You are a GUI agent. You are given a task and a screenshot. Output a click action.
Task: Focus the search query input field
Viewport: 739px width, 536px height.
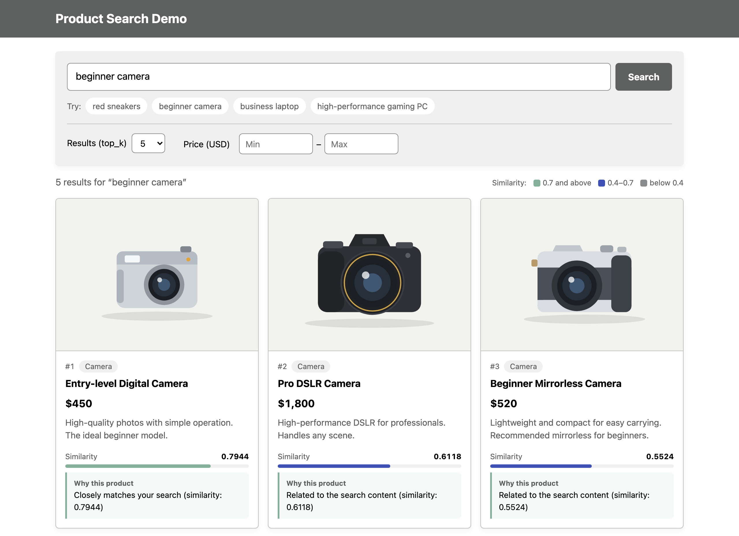coord(339,77)
